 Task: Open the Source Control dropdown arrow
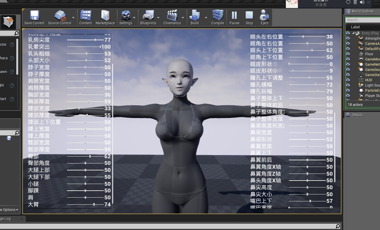pyautogui.click(x=73, y=18)
